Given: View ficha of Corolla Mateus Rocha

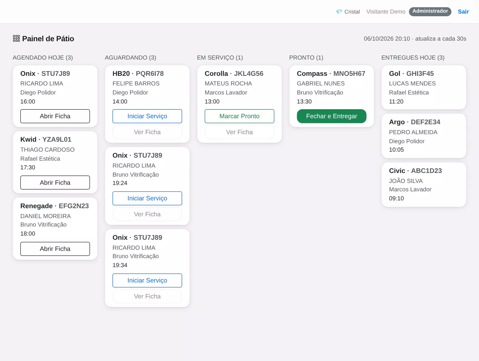Looking at the screenshot, I should pos(239,132).
